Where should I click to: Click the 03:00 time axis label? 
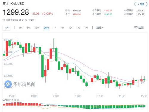click(x=78, y=96)
